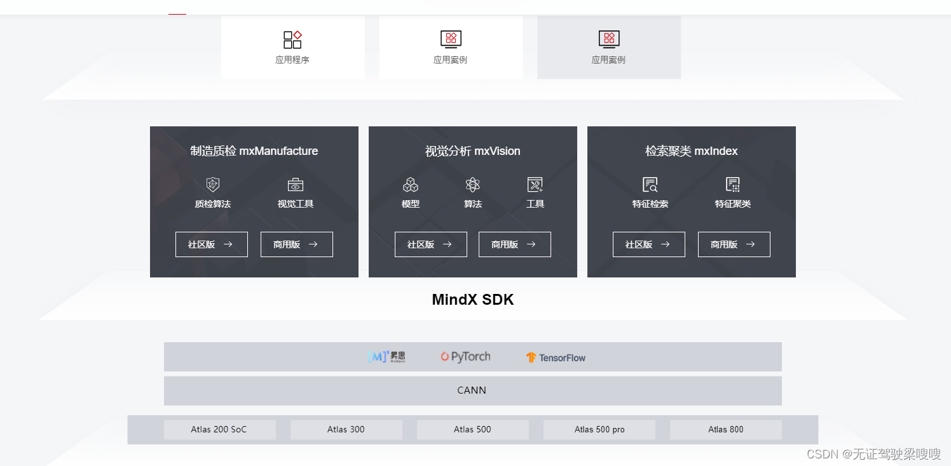Click the 算法 atom icon
Viewport: 951px width, 466px height.
click(472, 185)
